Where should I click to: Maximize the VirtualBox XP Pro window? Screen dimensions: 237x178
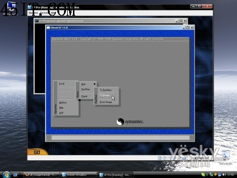pos(200,6)
